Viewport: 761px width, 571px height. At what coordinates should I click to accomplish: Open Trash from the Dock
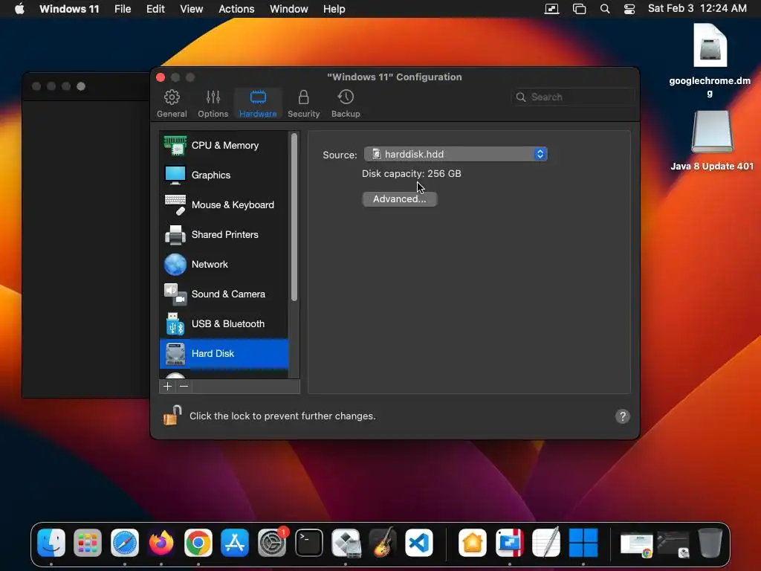[710, 542]
